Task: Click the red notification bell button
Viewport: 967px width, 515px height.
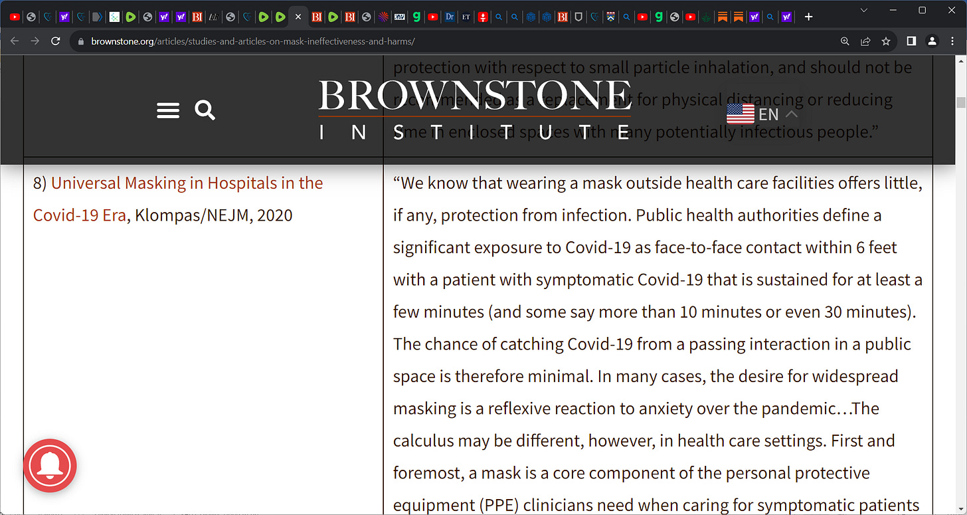Action: pyautogui.click(x=50, y=466)
